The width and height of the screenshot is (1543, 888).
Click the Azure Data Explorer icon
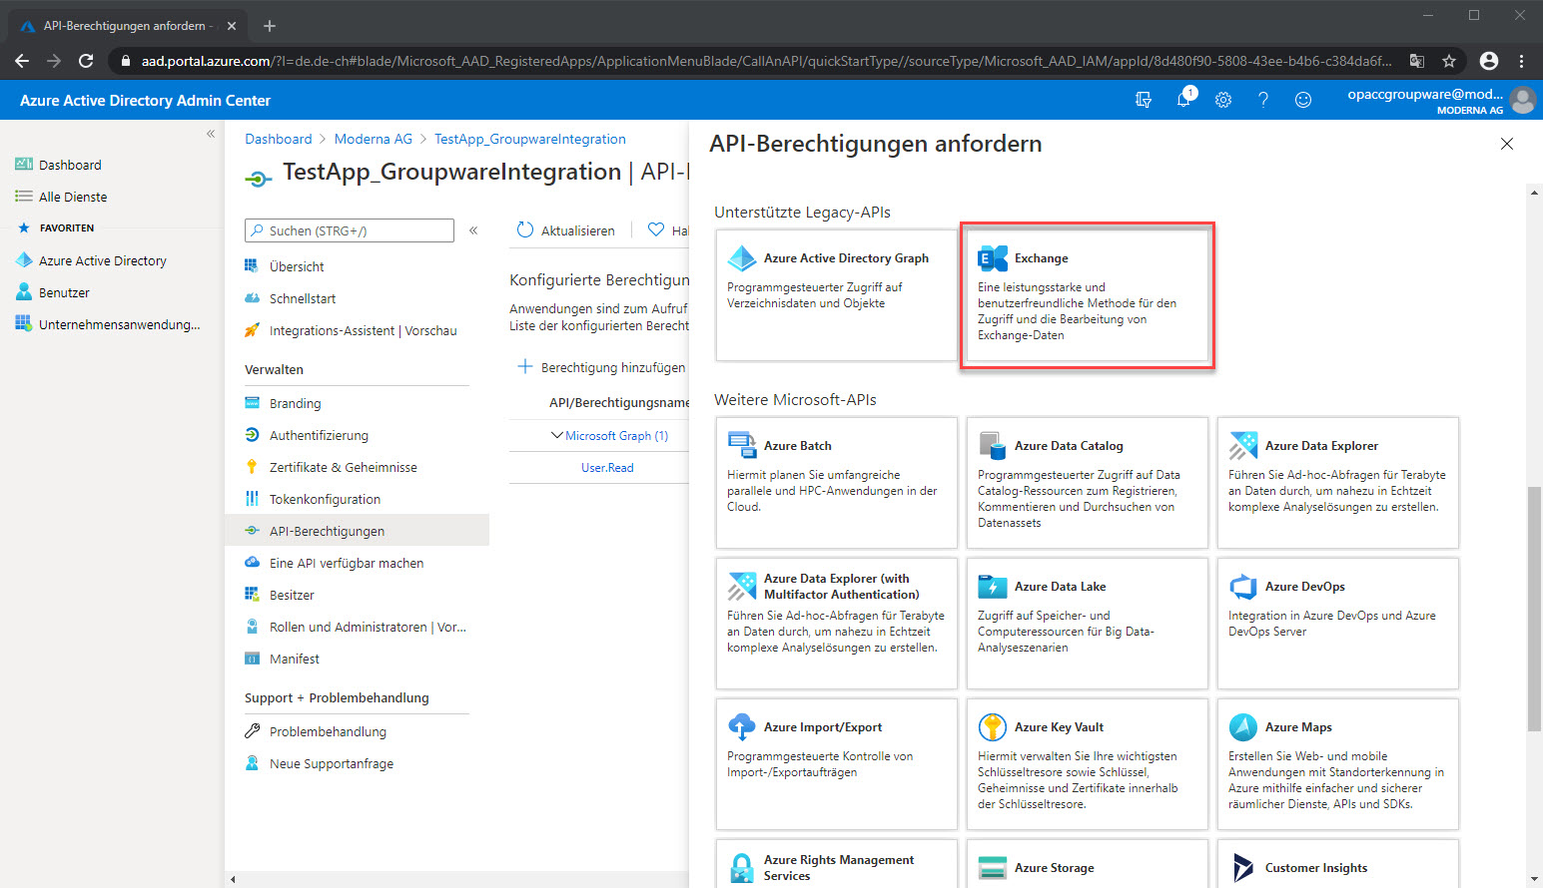(1243, 446)
